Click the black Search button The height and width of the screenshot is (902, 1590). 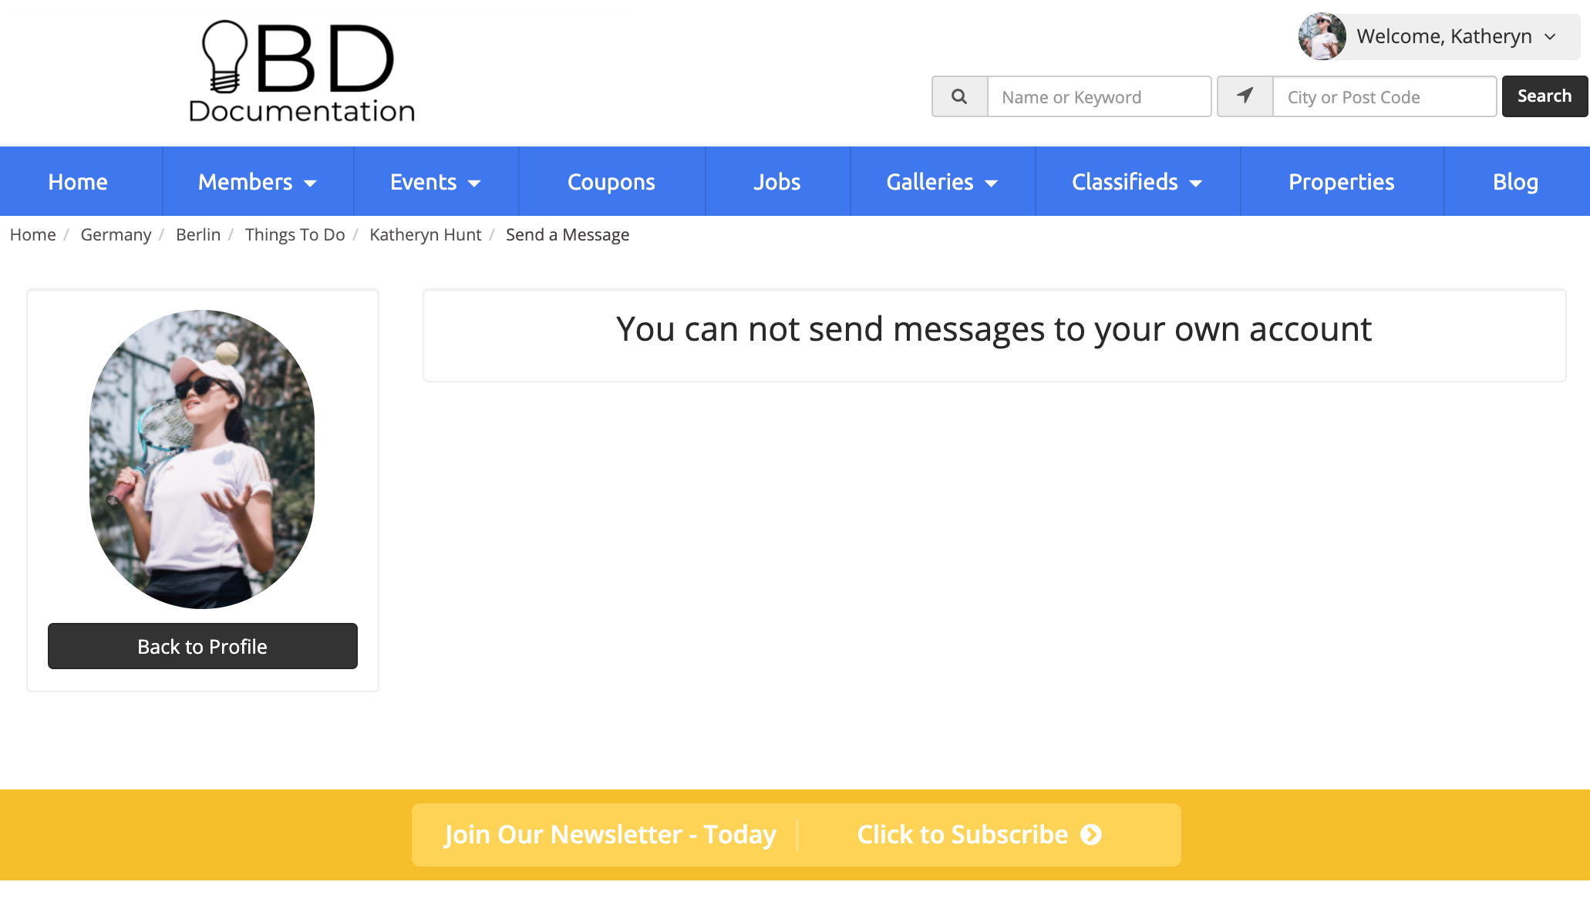(x=1544, y=96)
